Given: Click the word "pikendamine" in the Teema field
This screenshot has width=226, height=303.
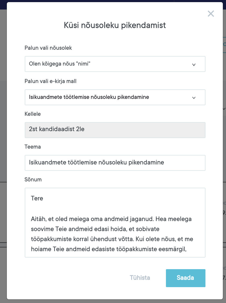Looking at the screenshot, I should tap(146, 162).
